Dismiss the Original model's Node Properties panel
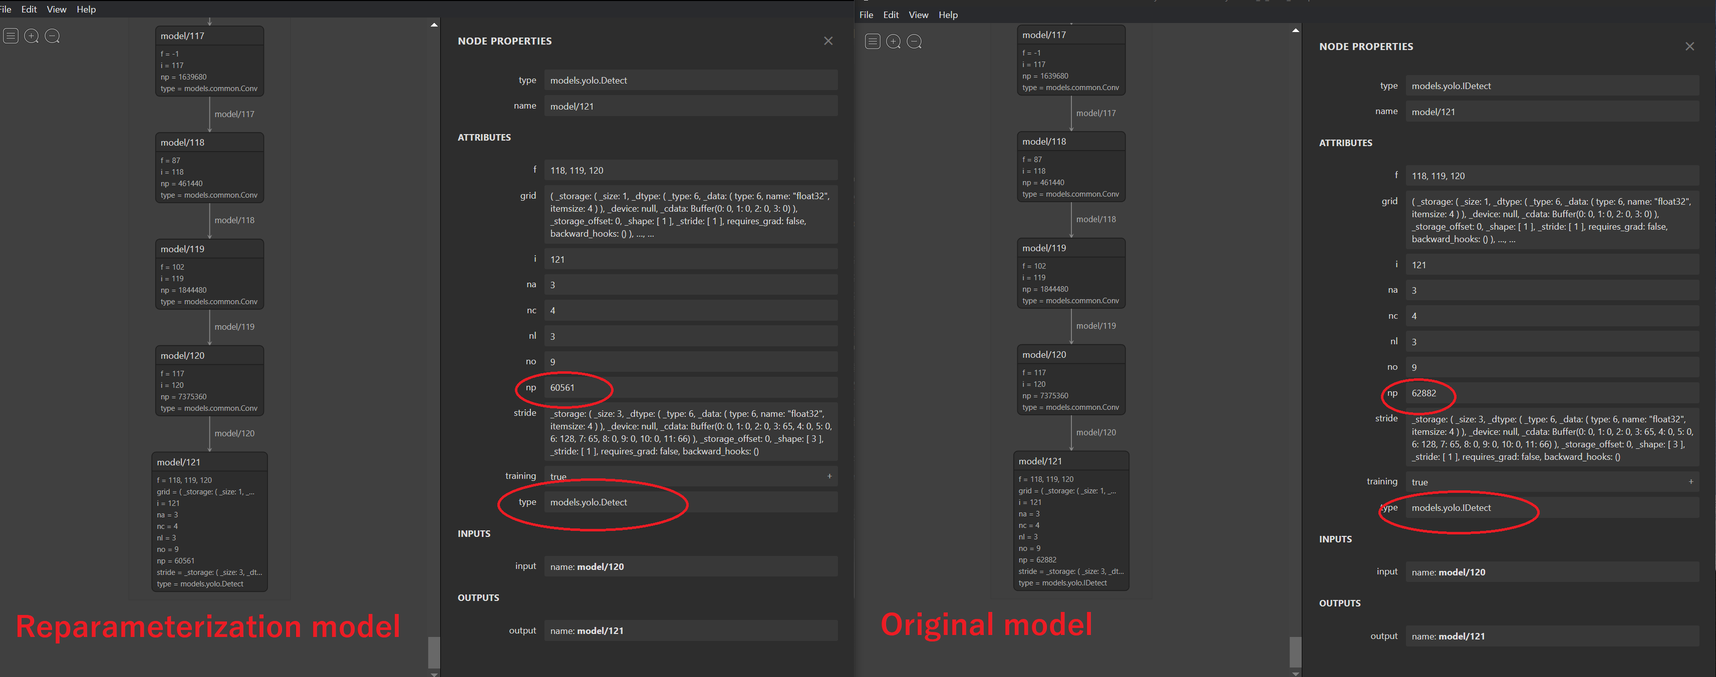 pos(1690,46)
